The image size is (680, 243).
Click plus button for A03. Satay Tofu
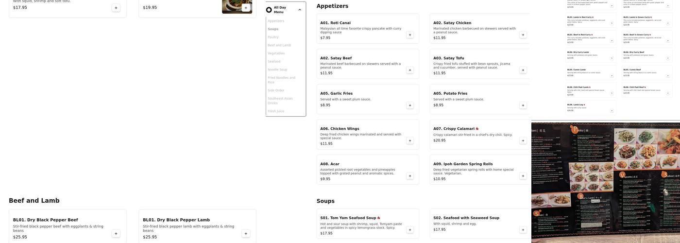(x=523, y=70)
